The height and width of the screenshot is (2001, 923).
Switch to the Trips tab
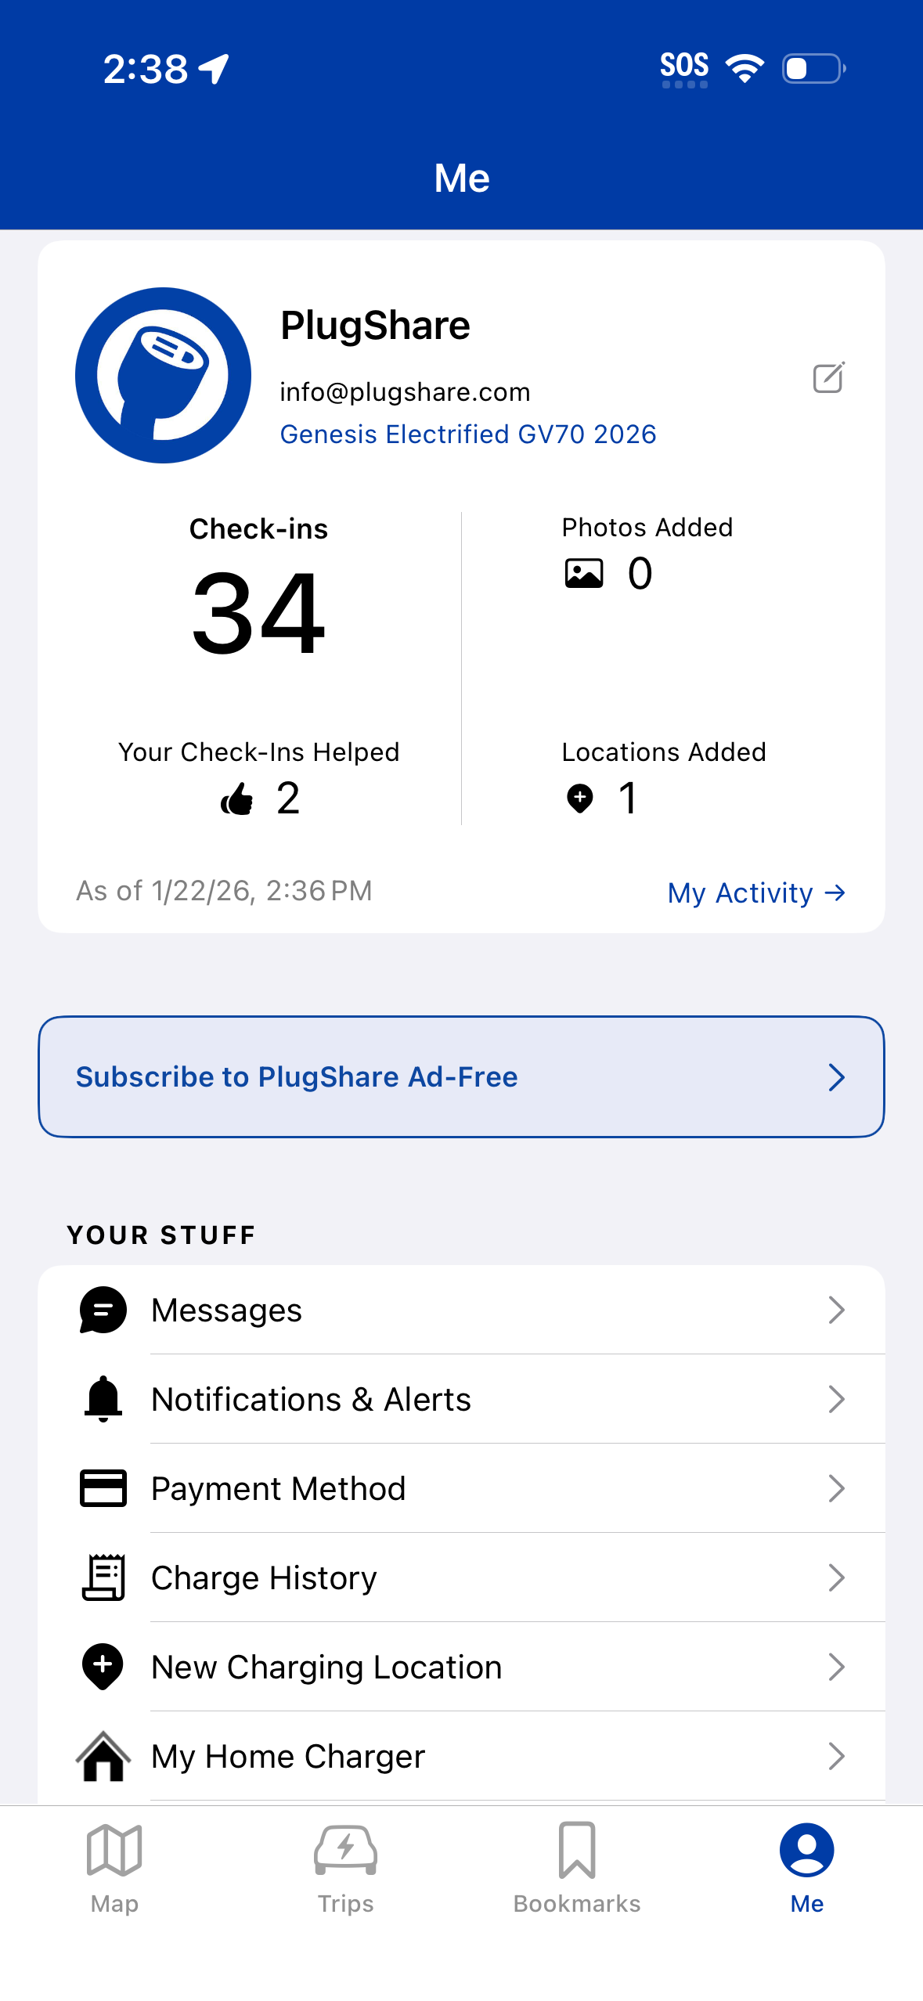pos(345,1867)
